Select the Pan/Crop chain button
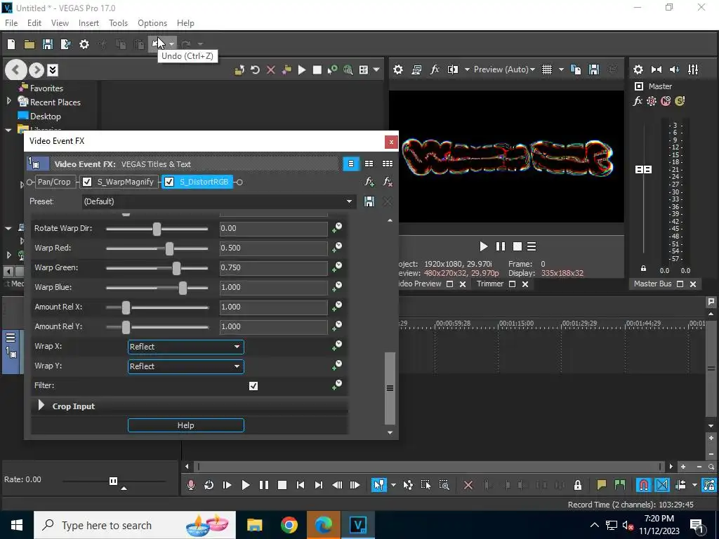The height and width of the screenshot is (539, 719). pos(54,182)
